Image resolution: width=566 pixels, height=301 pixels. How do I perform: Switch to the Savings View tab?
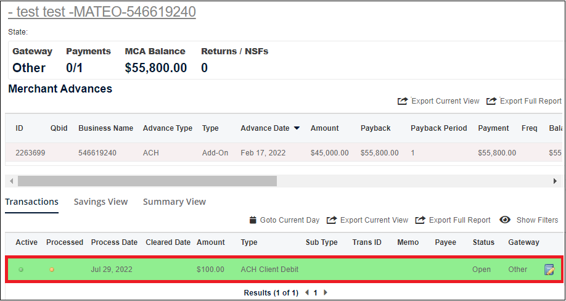[100, 202]
